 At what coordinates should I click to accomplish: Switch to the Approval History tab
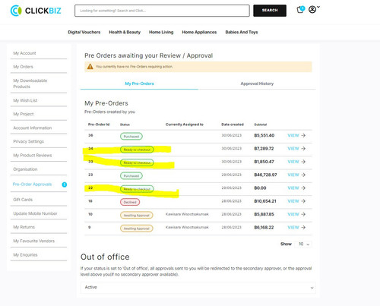tap(257, 84)
